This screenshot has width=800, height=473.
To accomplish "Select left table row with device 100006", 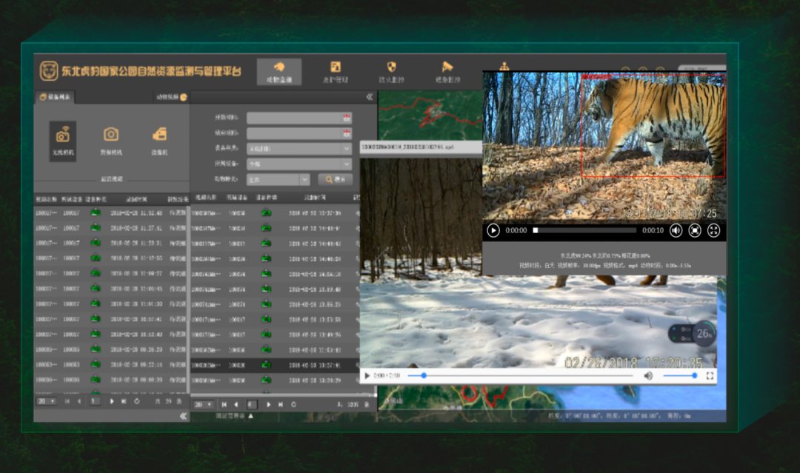I will 110,380.
